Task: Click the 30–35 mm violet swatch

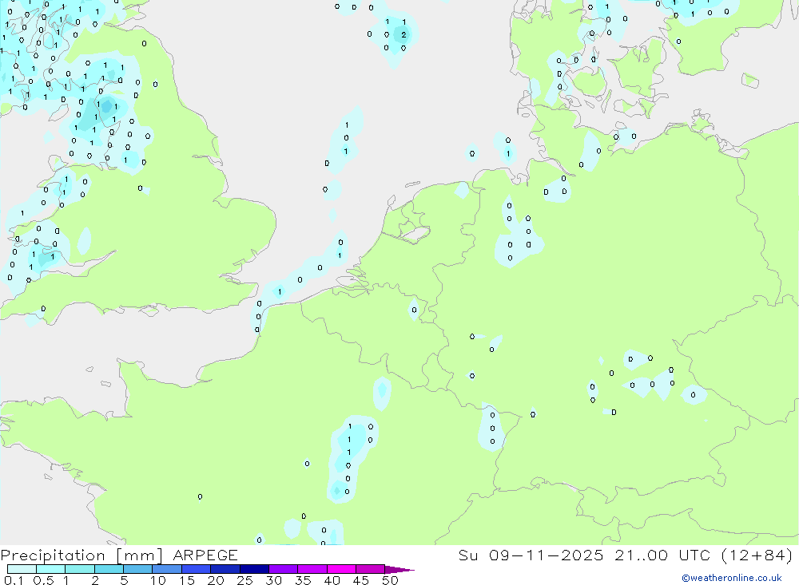Action: pos(284,569)
